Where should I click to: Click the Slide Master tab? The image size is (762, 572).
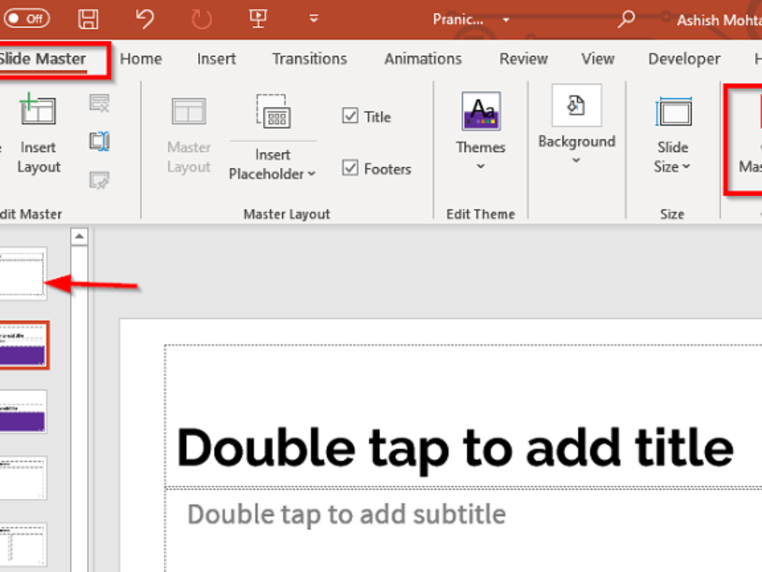tap(43, 59)
